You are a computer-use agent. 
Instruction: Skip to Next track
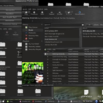42,13
